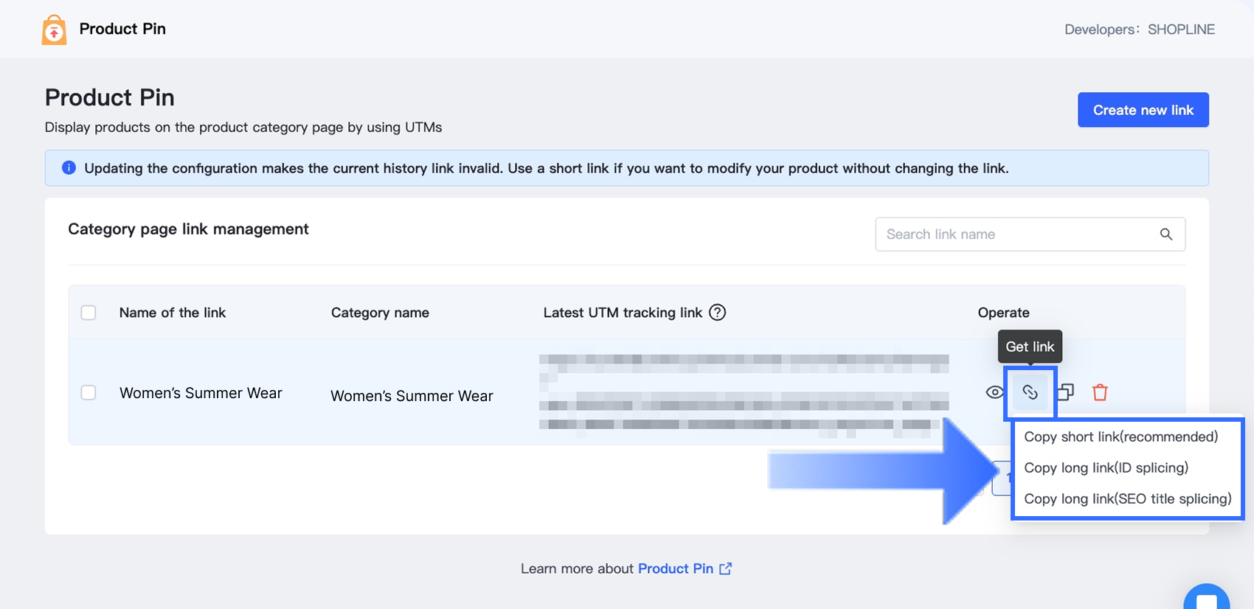This screenshot has height=609, width=1254.
Task: Click the eye preview icon for Women's Summer Wear
Action: pos(994,392)
